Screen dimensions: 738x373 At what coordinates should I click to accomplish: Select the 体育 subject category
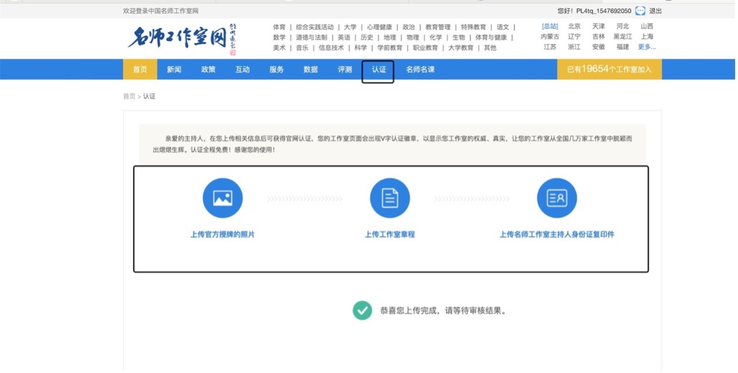tap(279, 27)
